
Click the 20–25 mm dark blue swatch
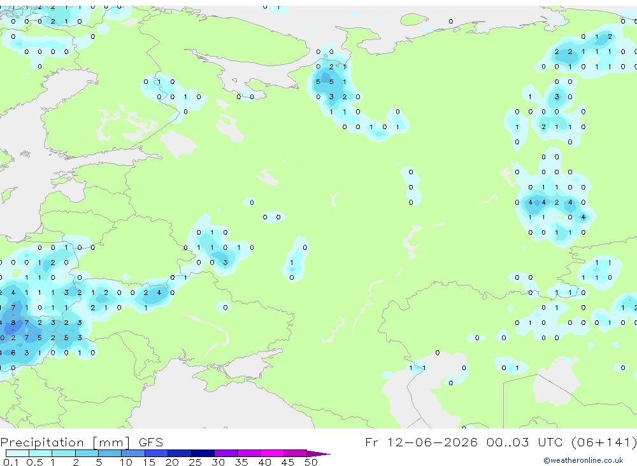coord(180,453)
